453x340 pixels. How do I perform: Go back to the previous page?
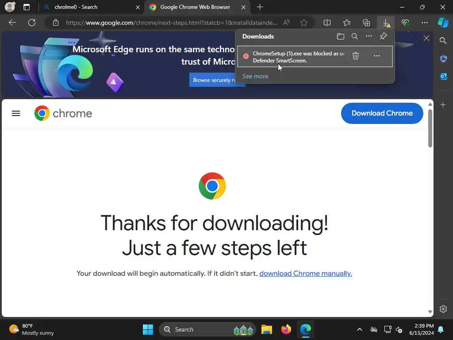click(x=12, y=23)
